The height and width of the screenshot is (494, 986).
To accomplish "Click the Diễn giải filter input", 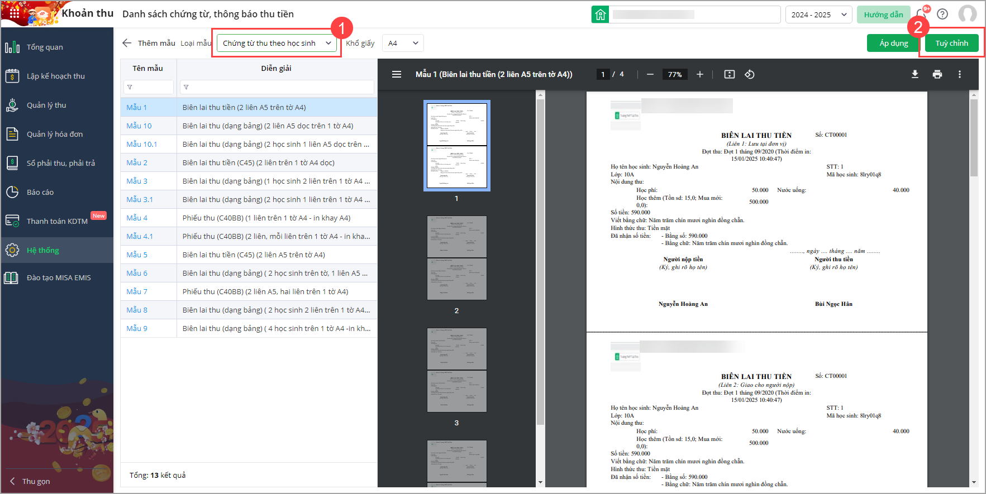I will pyautogui.click(x=277, y=87).
